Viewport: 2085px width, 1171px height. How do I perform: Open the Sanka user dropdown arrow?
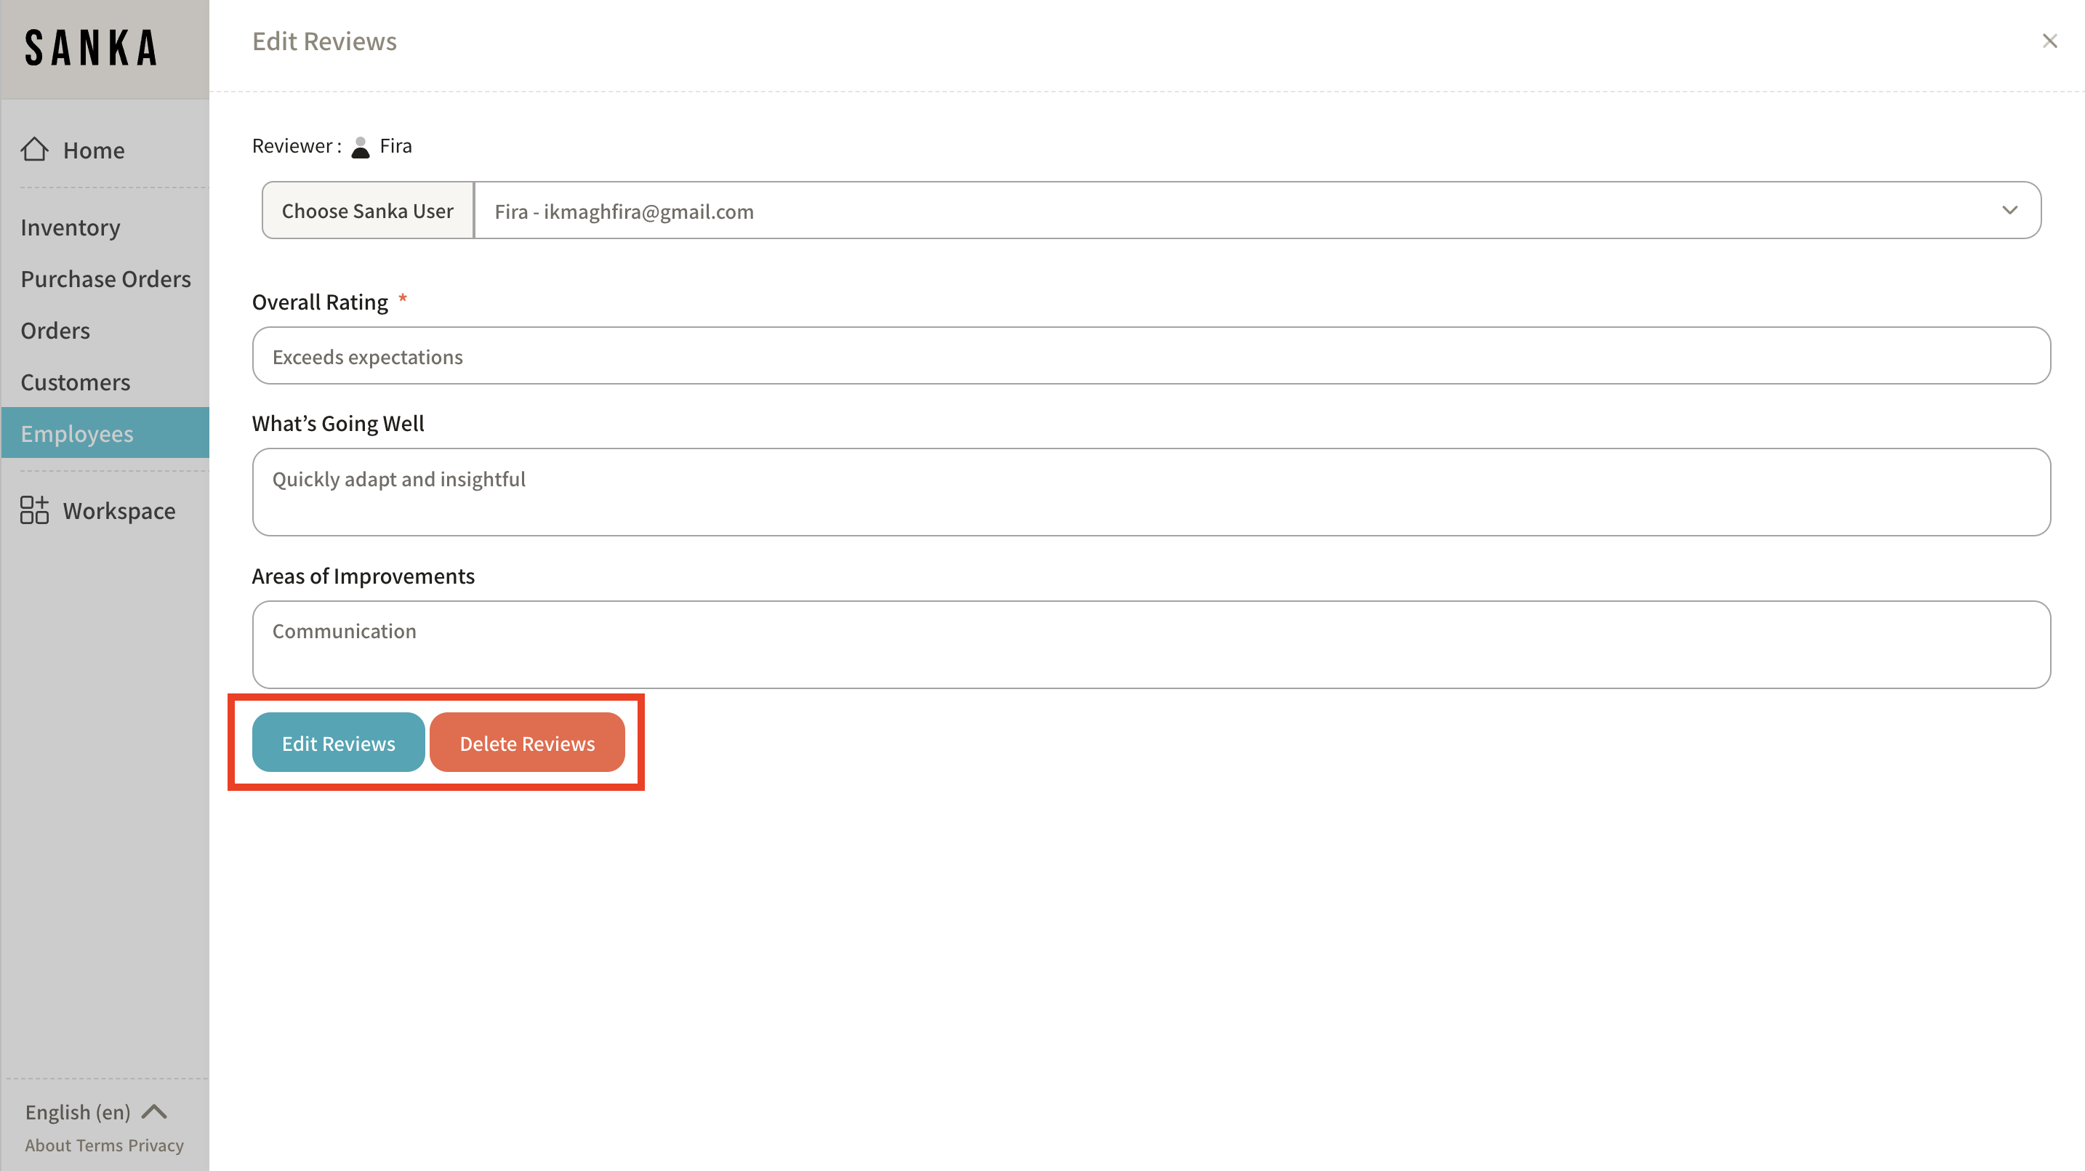pos(2009,210)
